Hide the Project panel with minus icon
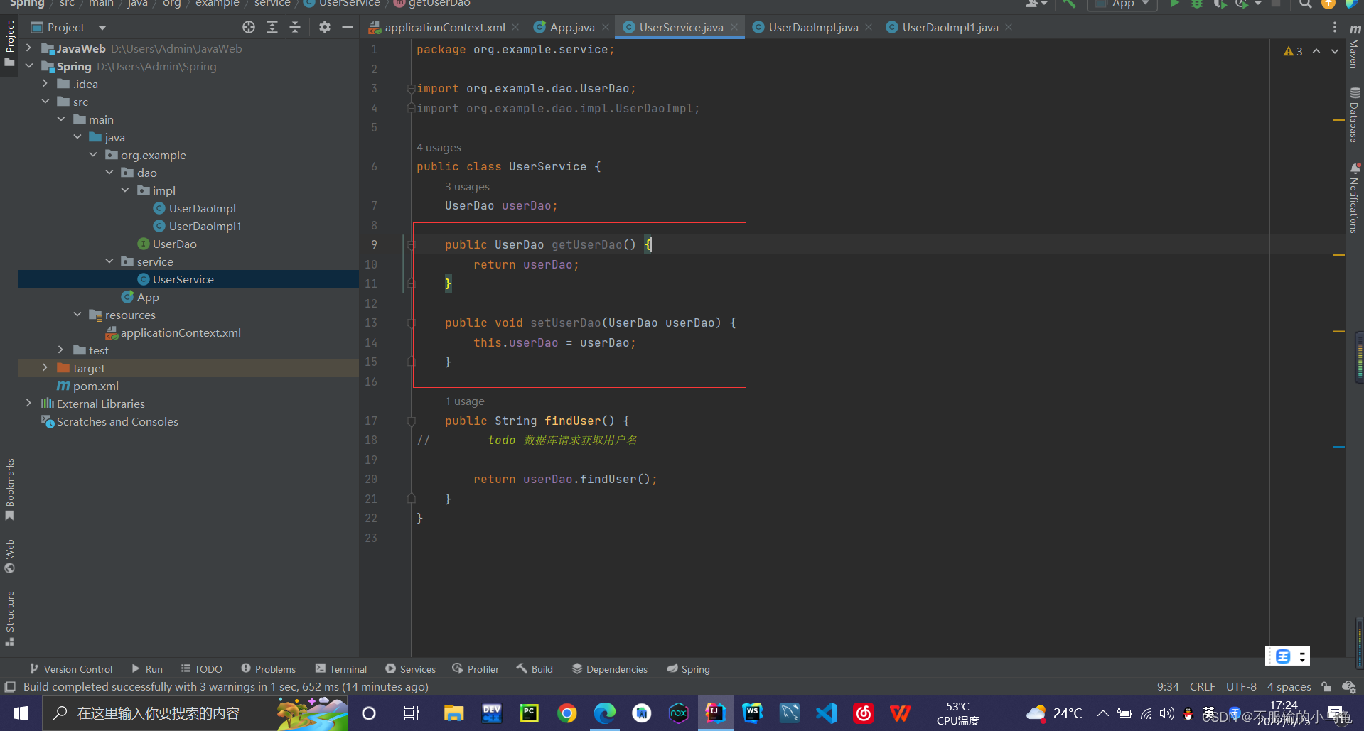Viewport: 1364px width, 731px height. tap(348, 27)
